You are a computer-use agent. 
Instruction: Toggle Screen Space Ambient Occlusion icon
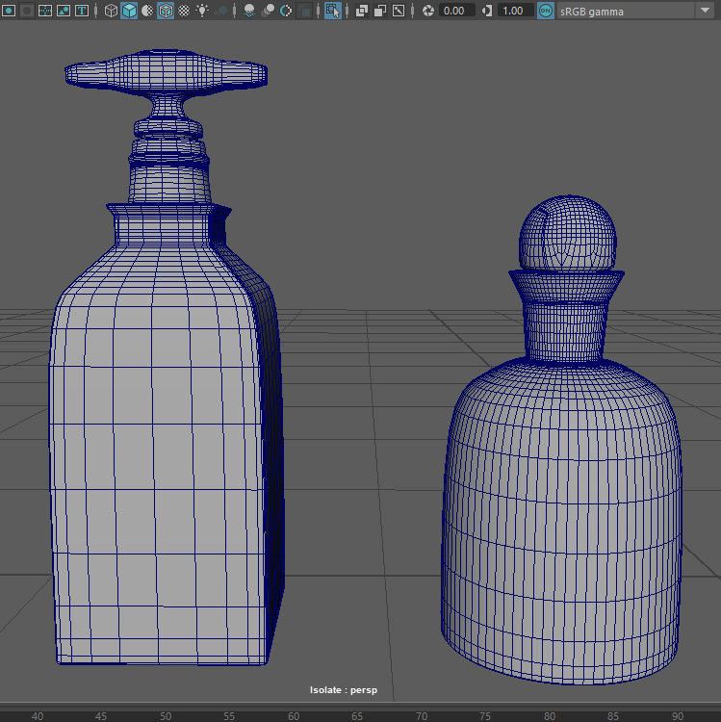tap(249, 11)
